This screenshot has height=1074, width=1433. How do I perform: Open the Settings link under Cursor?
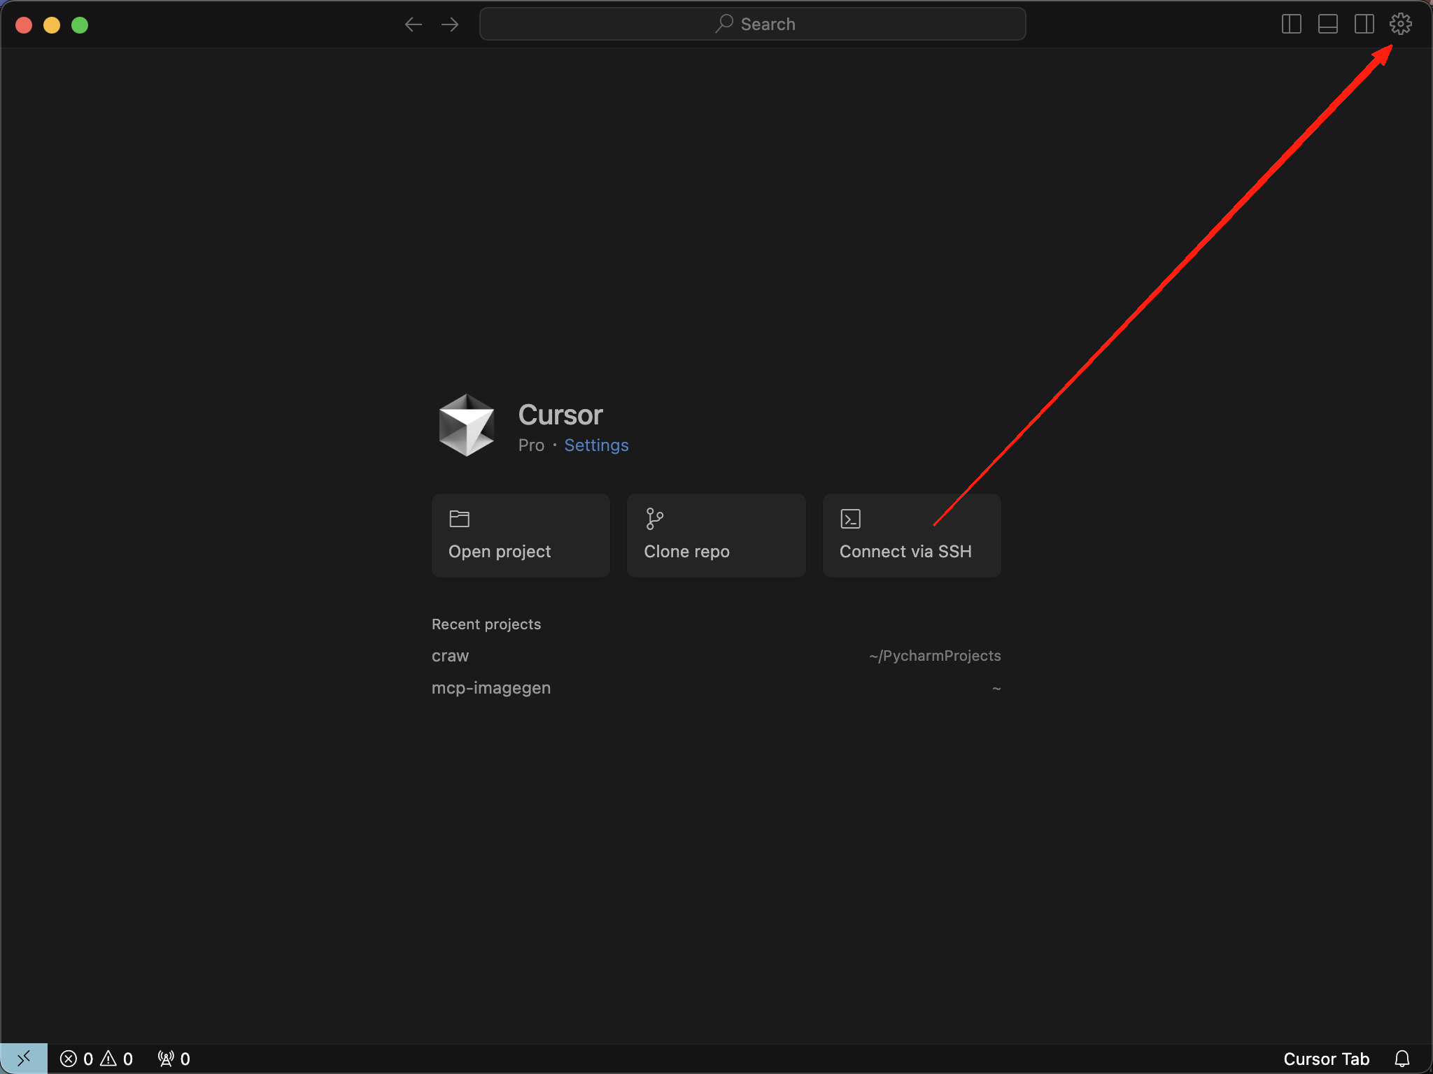(x=596, y=445)
